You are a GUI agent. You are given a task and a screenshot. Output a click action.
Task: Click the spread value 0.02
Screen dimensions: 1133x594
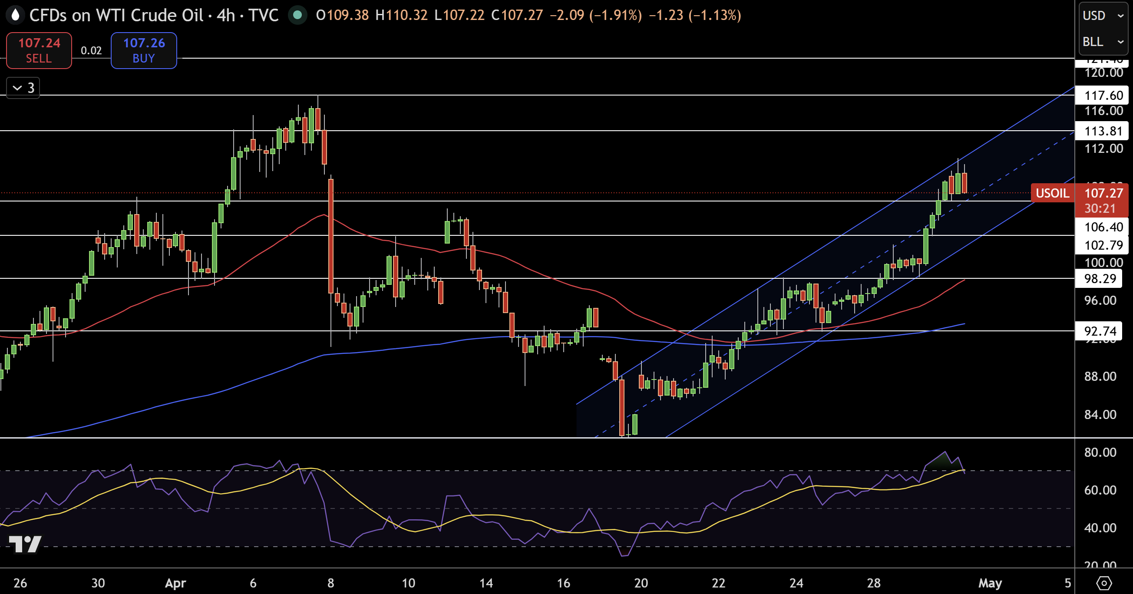coord(91,50)
